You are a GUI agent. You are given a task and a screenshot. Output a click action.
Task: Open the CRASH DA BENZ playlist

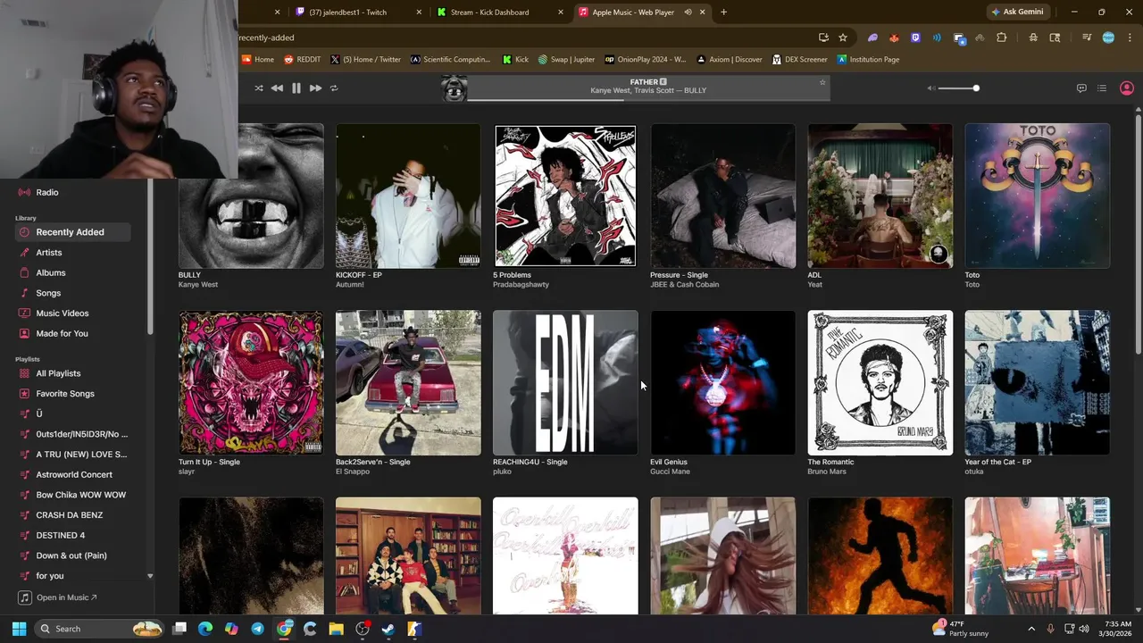point(69,515)
